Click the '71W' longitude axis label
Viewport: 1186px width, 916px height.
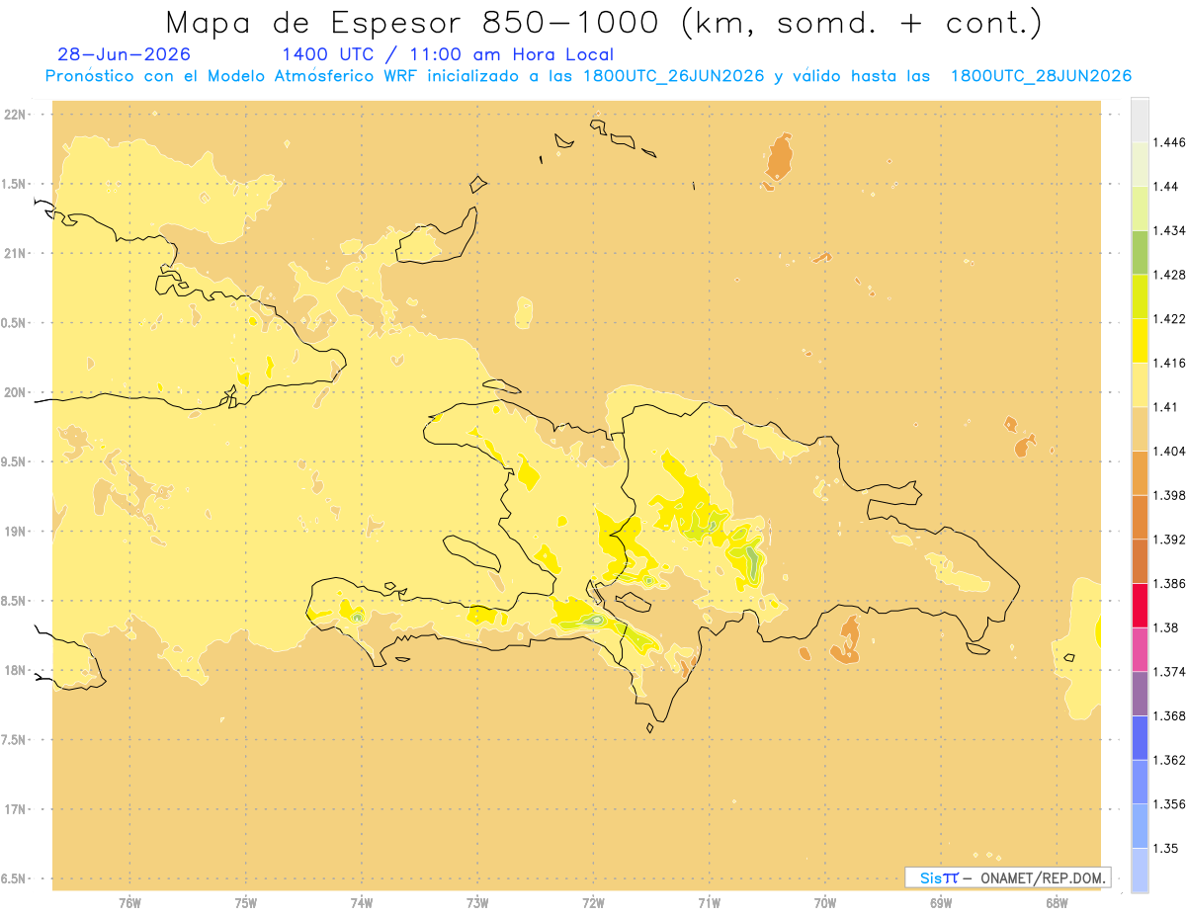click(709, 903)
